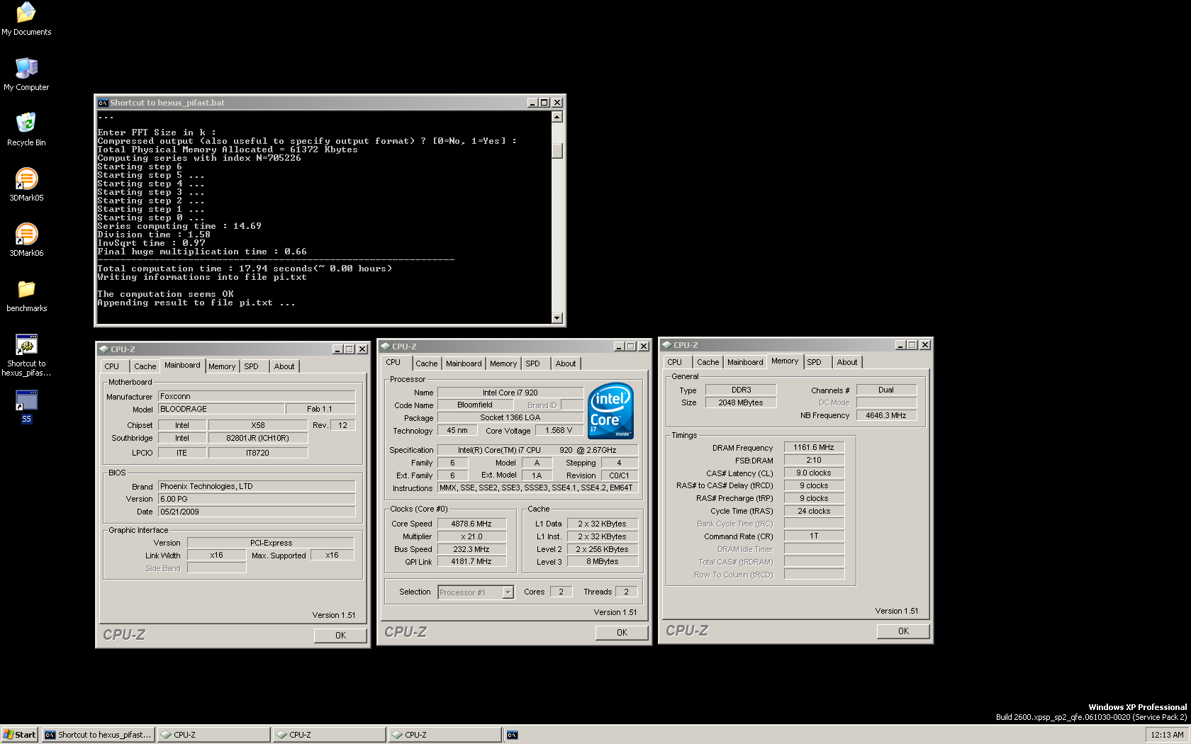Click the NB Frequency 4646.3 MHz field

coord(886,415)
